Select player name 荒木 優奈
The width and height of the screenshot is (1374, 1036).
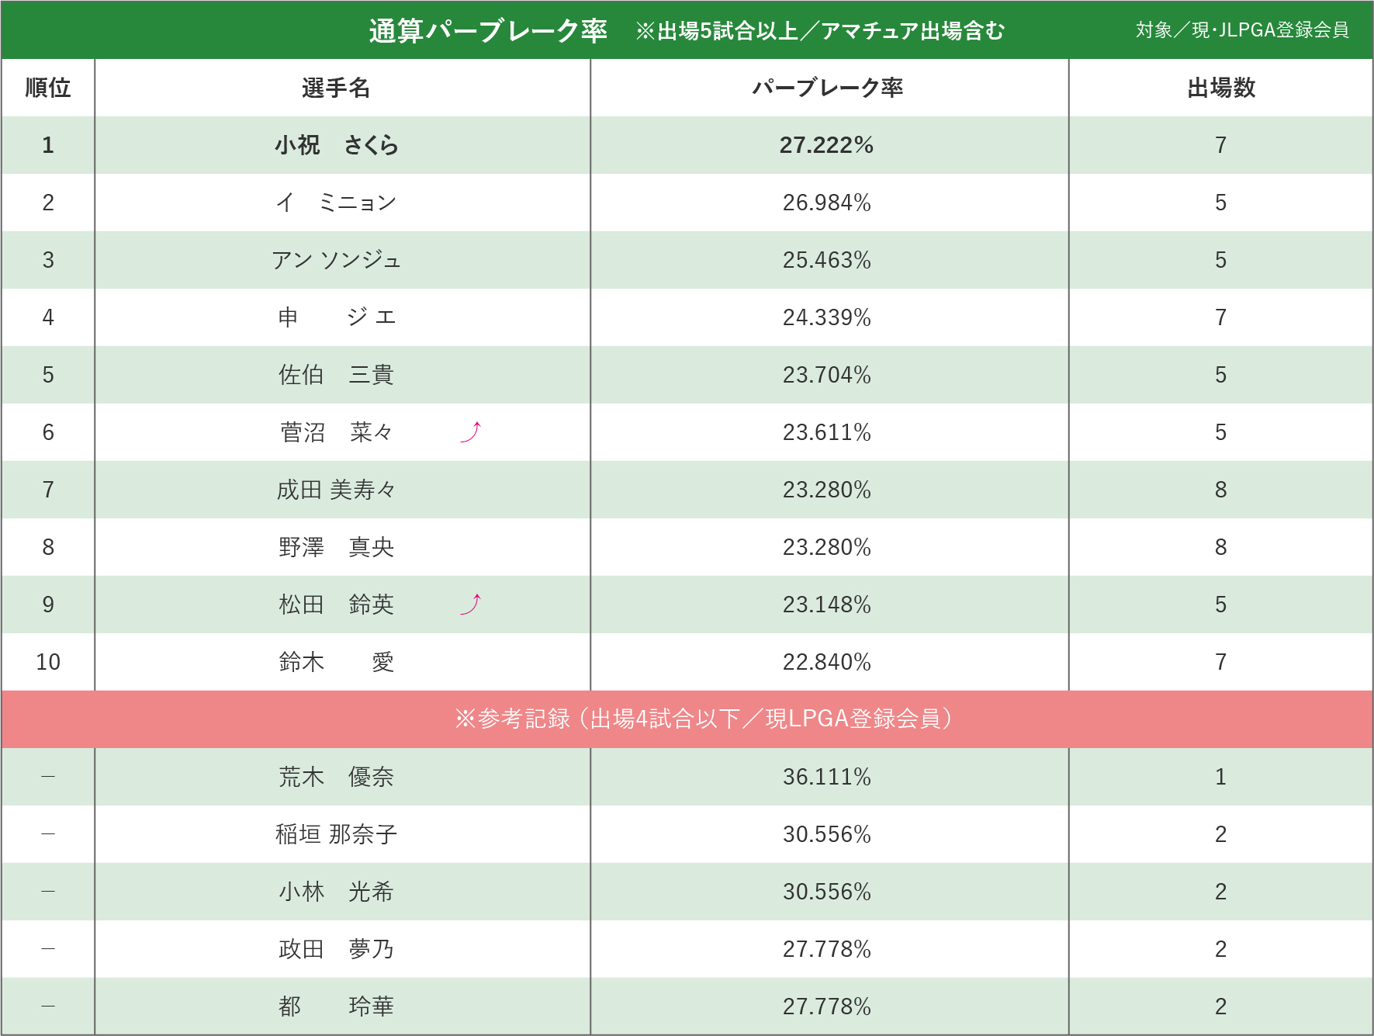(x=336, y=777)
